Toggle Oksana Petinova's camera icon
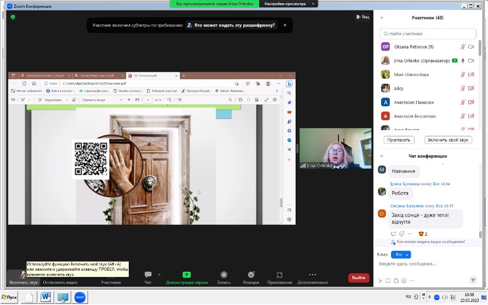The width and height of the screenshot is (488, 305). [x=471, y=47]
